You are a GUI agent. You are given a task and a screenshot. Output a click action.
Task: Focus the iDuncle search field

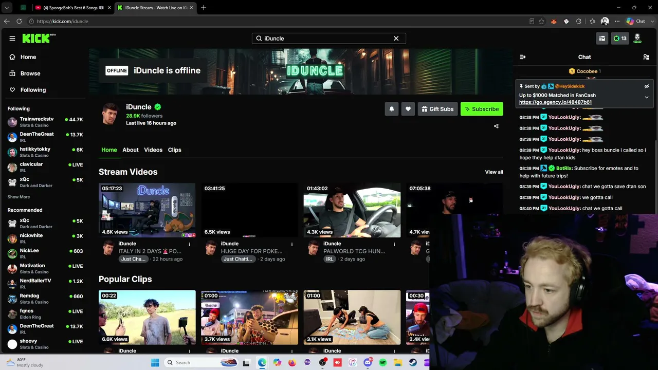[328, 39]
